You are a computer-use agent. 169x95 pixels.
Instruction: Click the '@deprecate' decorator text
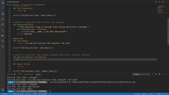pos(18,39)
